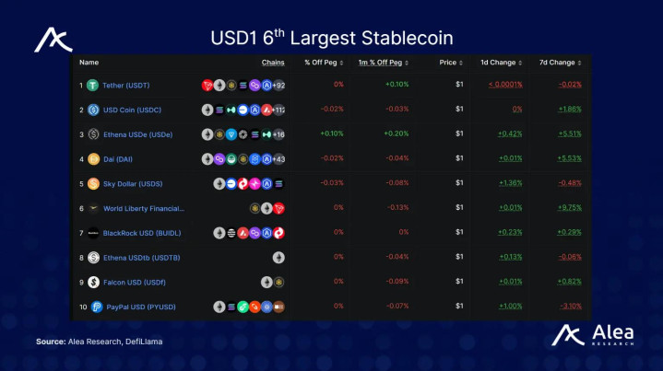Click the Tether coin logo

coord(92,86)
